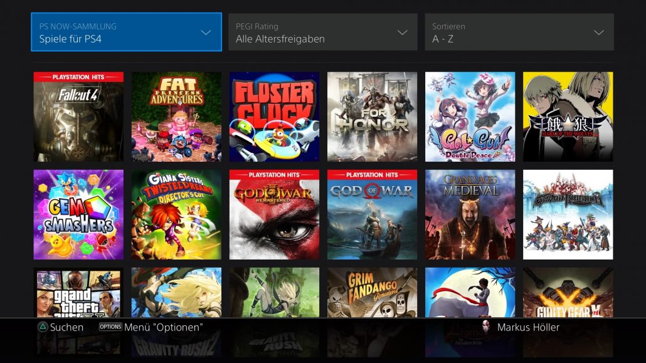
Task: Choose God of War III Remastered cover
Action: coord(274,214)
